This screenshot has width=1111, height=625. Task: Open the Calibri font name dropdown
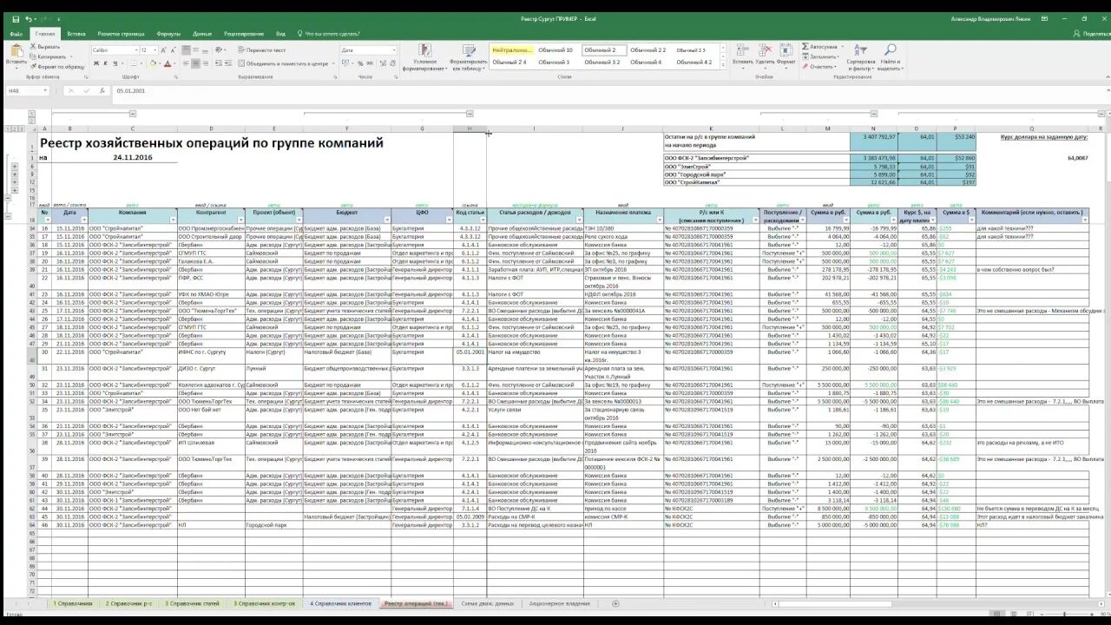(135, 50)
